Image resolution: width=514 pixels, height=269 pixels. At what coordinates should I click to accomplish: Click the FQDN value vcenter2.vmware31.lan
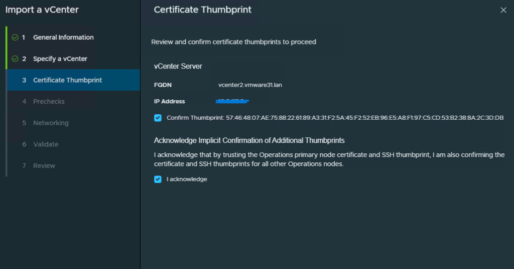point(250,85)
